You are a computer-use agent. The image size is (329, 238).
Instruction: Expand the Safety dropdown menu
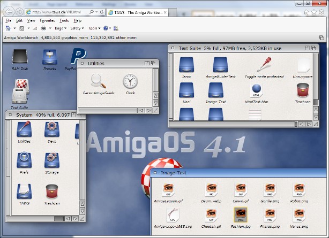77,28
